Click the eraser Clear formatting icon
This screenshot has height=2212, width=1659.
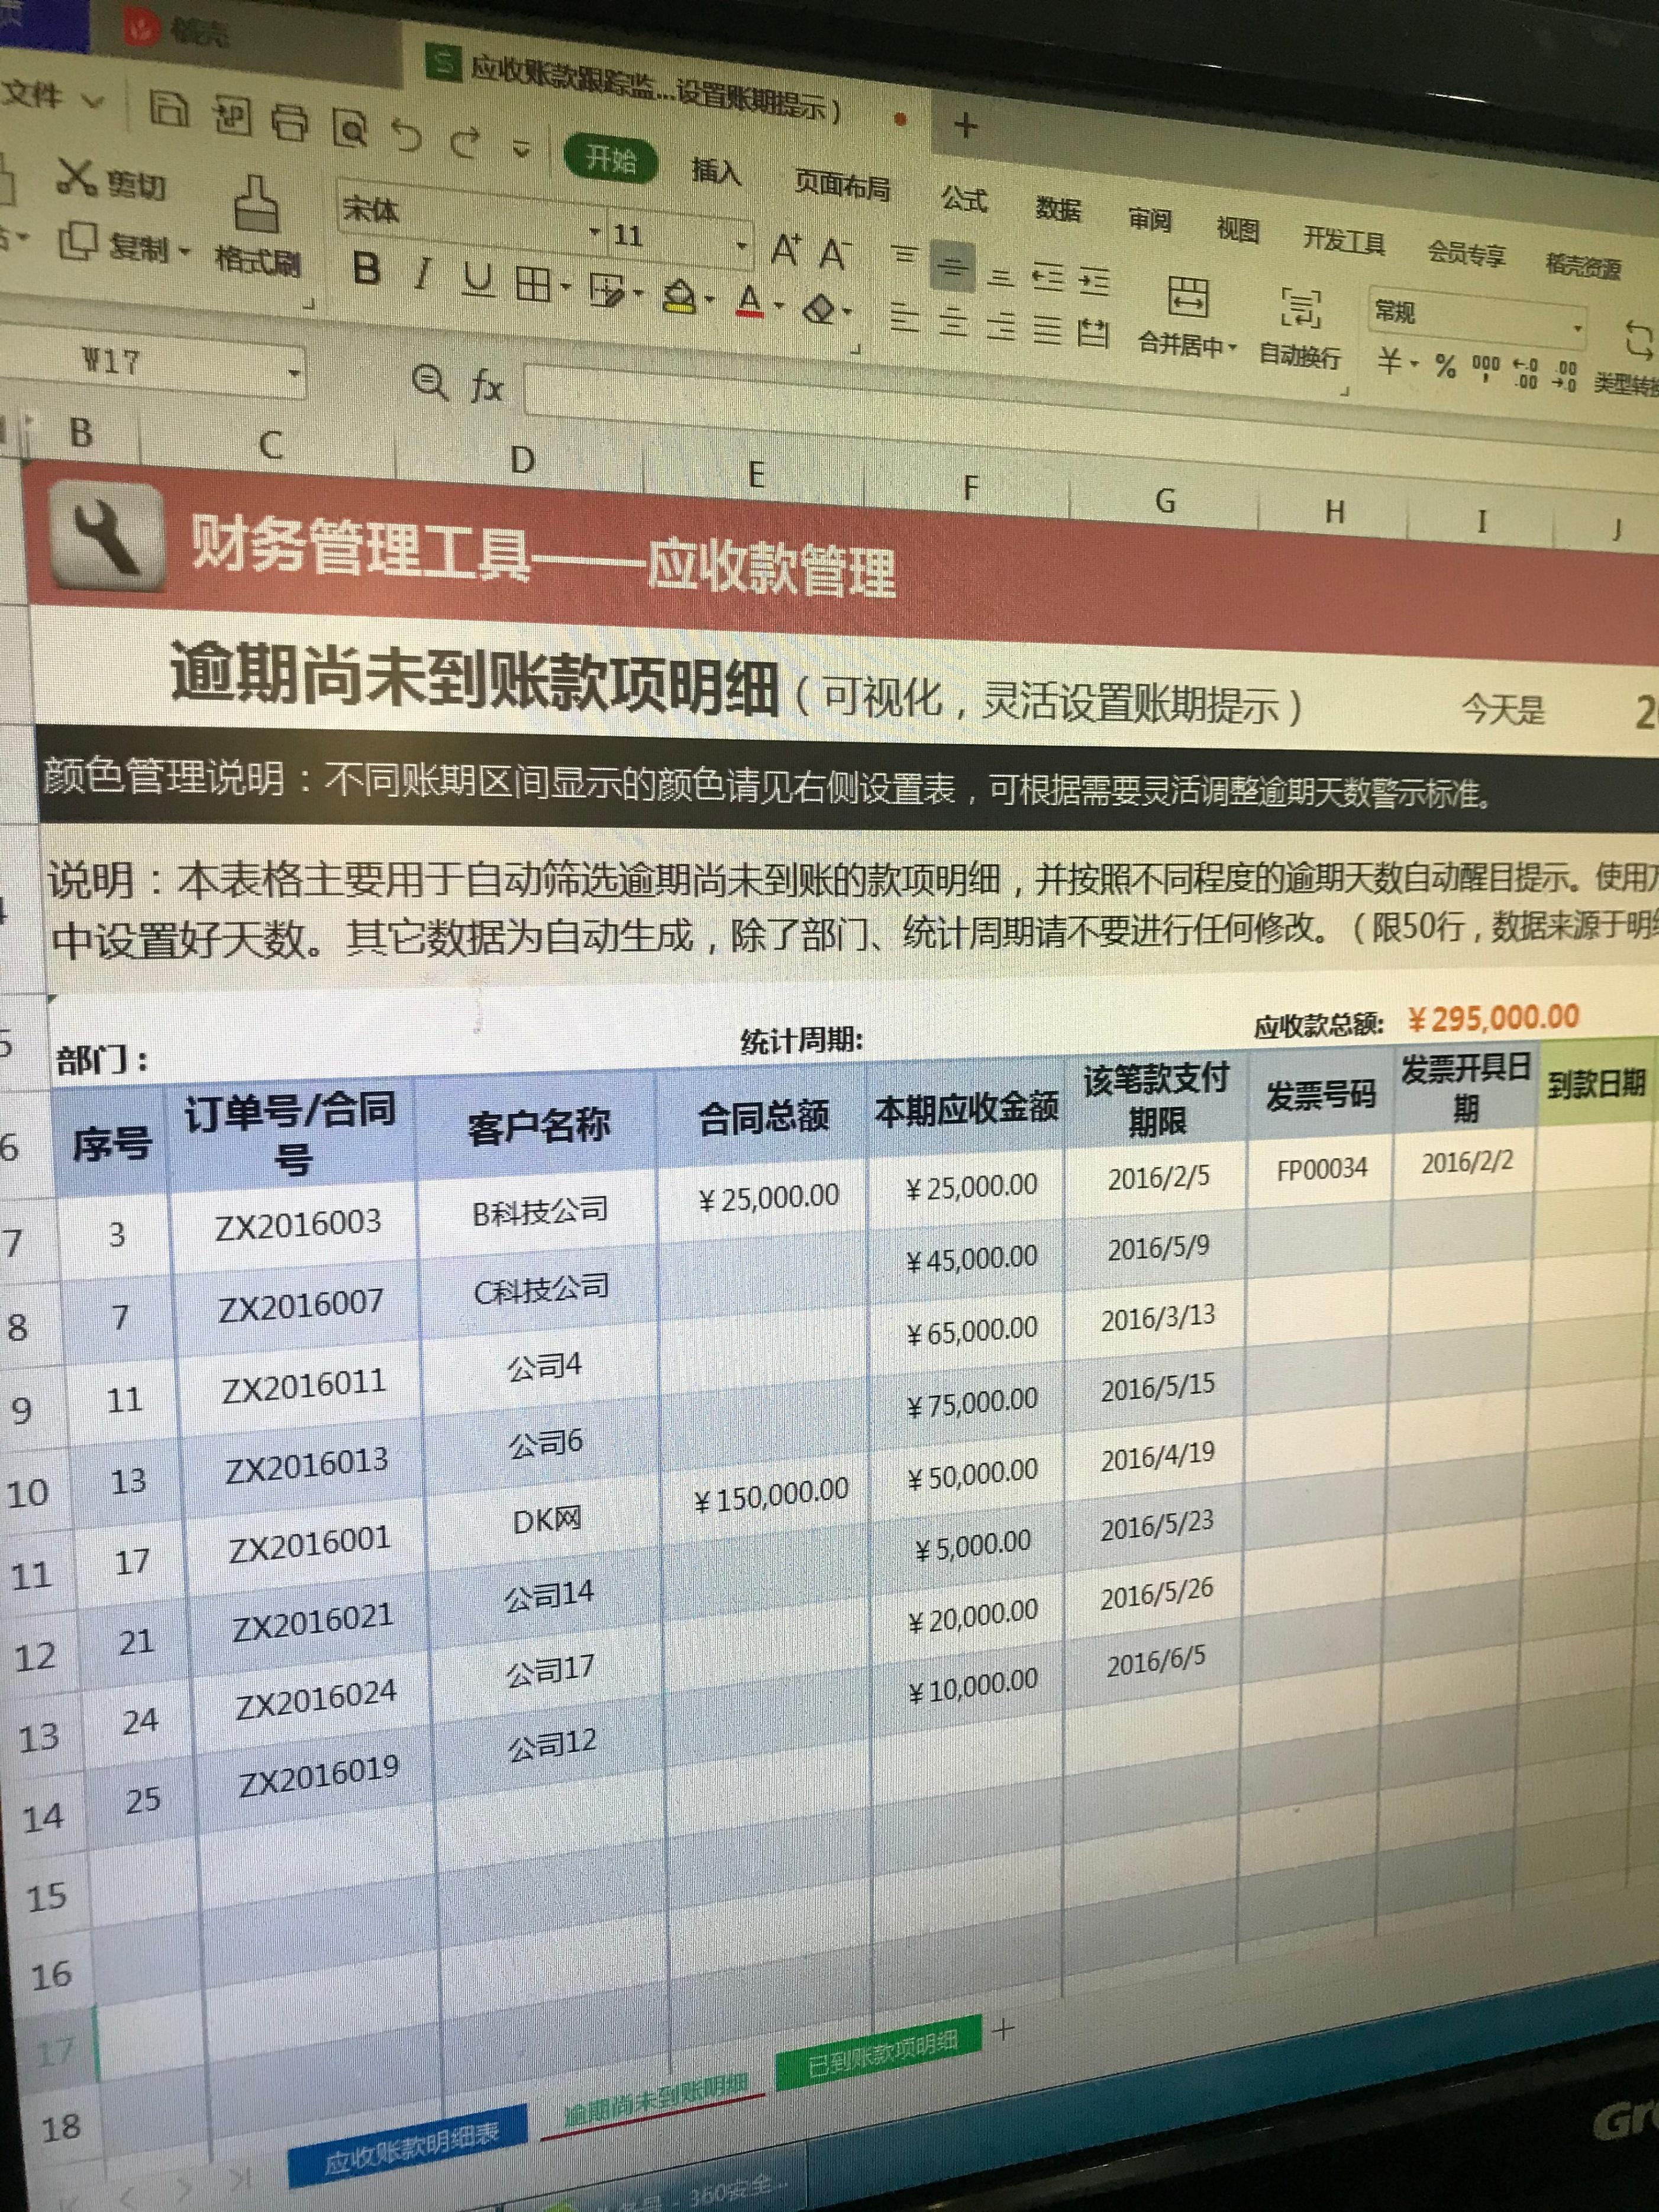coord(820,309)
